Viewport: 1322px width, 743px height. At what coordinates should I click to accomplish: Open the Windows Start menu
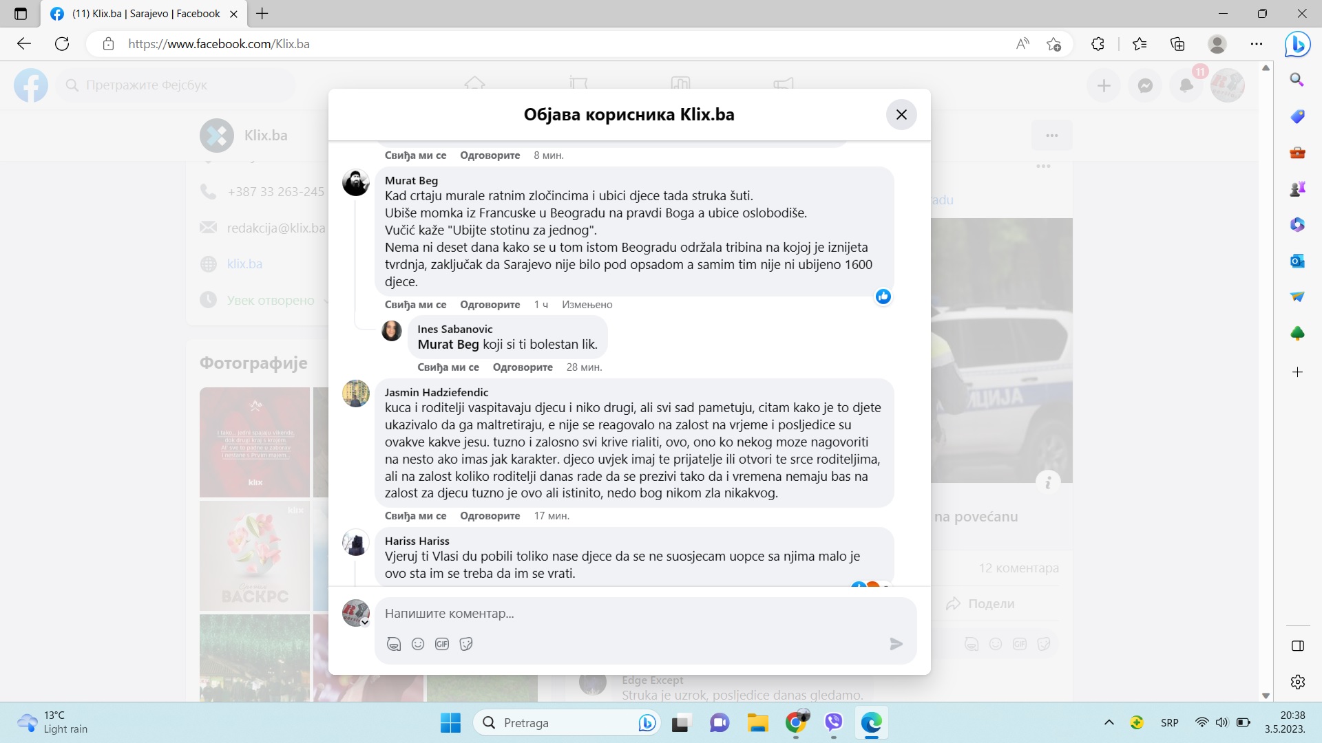pos(450,723)
